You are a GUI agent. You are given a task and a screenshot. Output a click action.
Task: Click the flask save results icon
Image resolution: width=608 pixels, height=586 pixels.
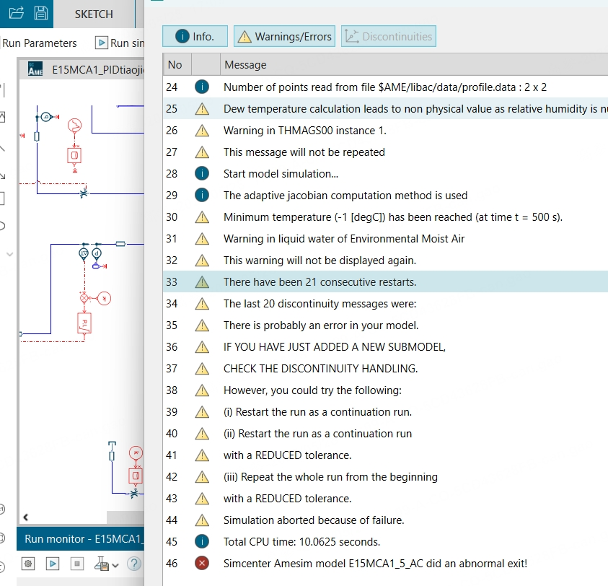(x=101, y=564)
